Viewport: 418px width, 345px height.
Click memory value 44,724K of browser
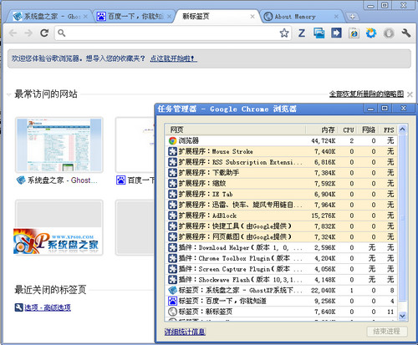coord(324,141)
